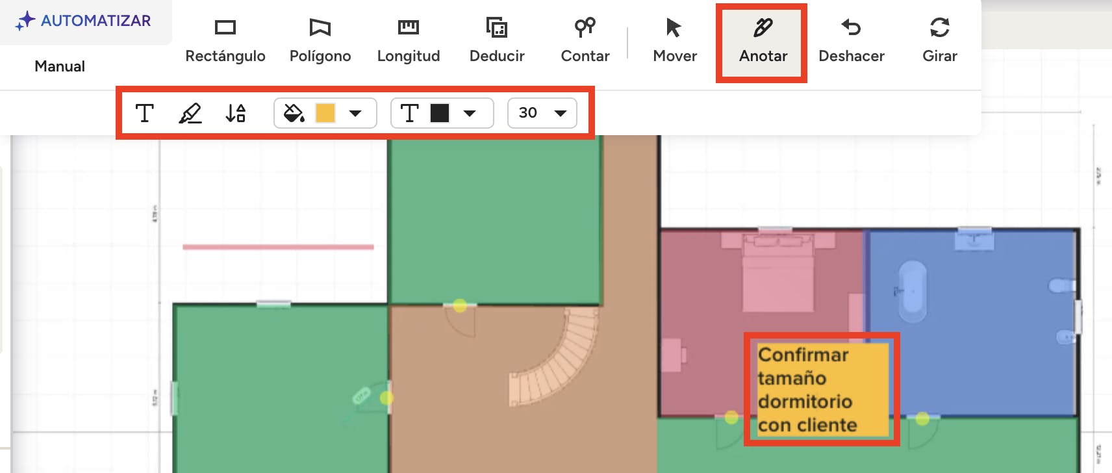Open the text color dropdown arrow
Viewport: 1112px width, 473px height.
pos(470,113)
